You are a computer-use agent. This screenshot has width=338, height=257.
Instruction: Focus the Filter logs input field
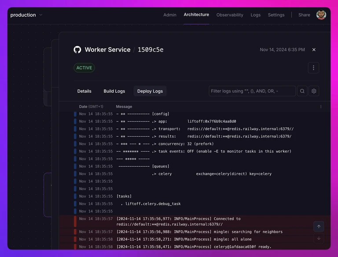[x=252, y=91]
